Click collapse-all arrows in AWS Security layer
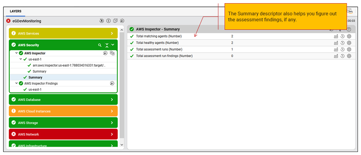Image resolution: width=361 pixels, height=155 pixels. (x=107, y=45)
